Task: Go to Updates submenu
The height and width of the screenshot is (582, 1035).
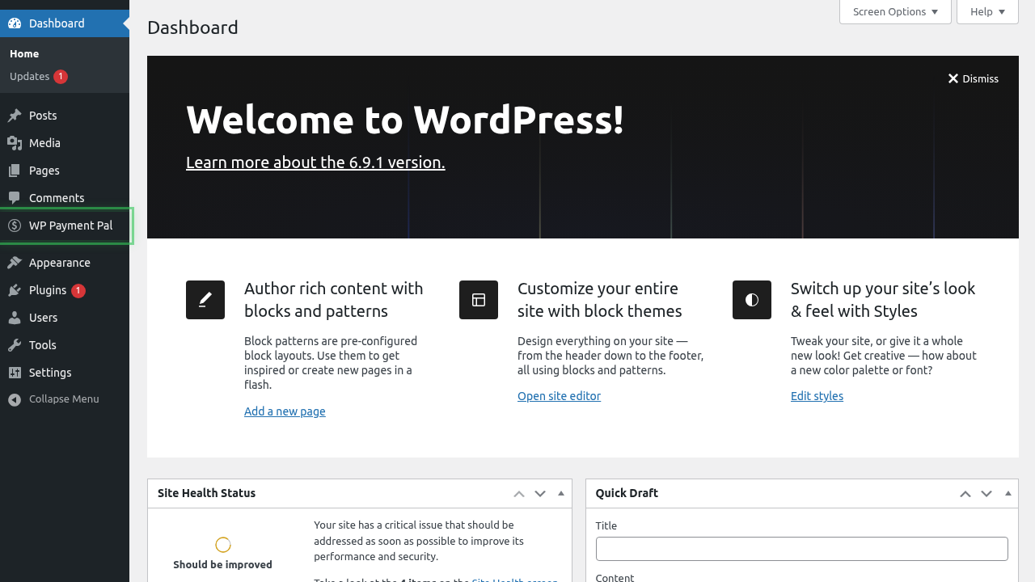Action: (30, 77)
